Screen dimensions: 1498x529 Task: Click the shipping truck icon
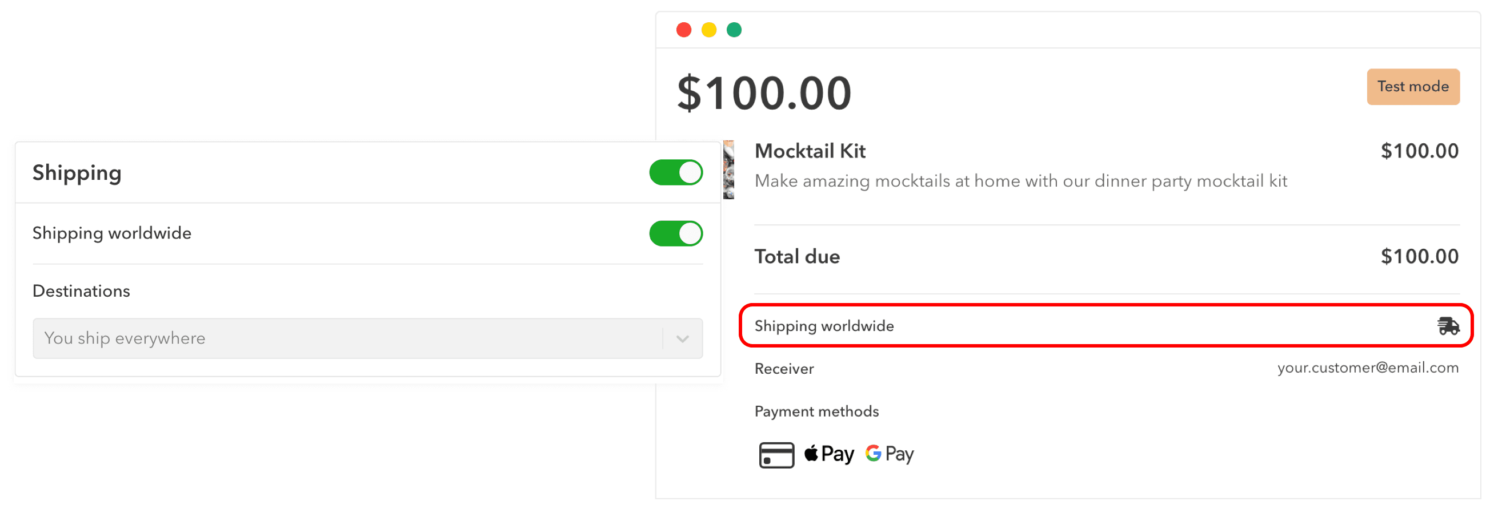1447,326
